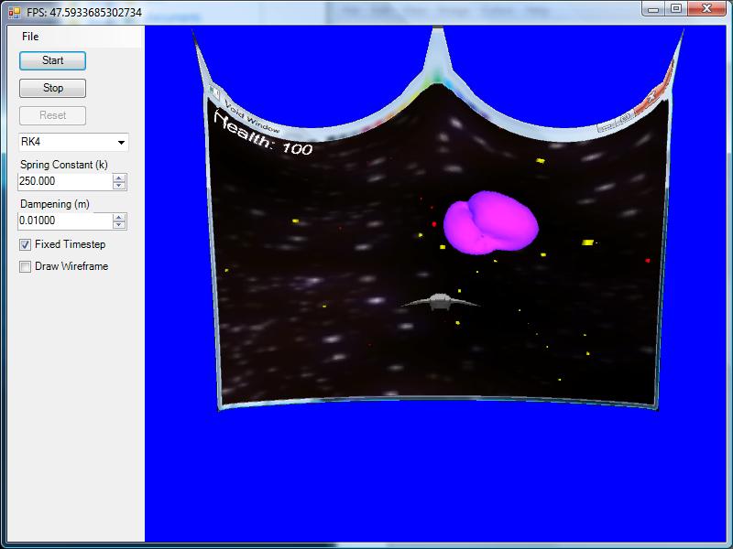
Task: Enable the Draw Wireframe checkbox
Action: [26, 267]
